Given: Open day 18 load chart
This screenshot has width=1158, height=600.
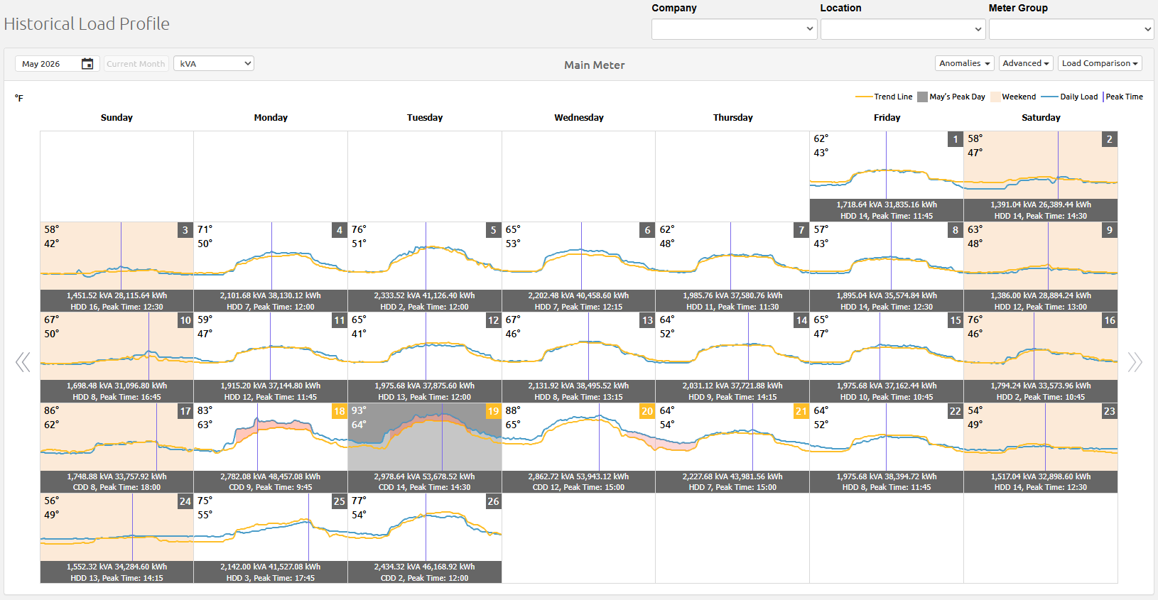Looking at the screenshot, I should 271,437.
